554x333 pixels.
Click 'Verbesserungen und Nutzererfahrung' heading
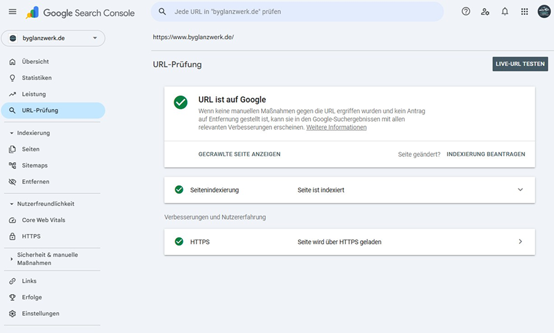(215, 217)
